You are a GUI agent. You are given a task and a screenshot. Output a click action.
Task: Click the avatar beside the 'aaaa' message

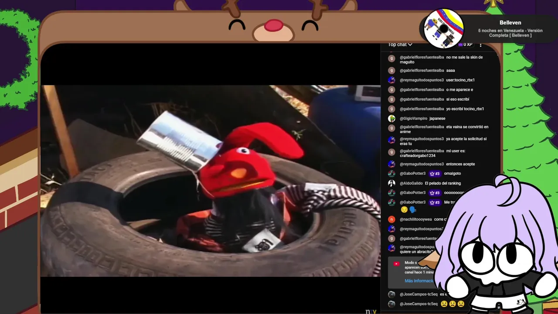coord(391,70)
